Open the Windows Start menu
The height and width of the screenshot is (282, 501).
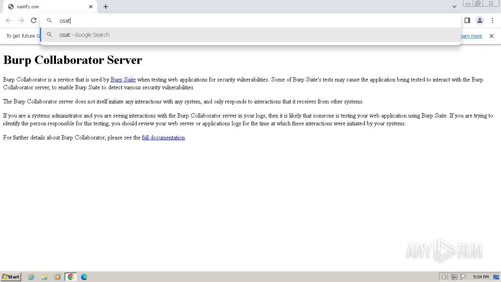pyautogui.click(x=11, y=277)
